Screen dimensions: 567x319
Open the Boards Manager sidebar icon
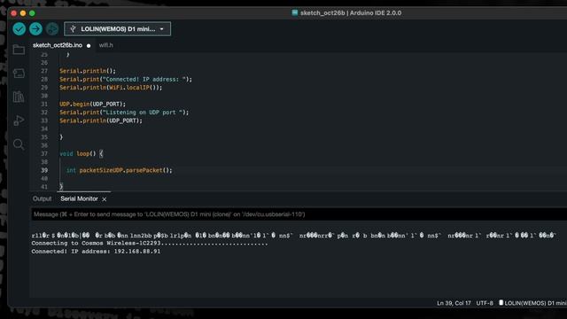coord(19,73)
